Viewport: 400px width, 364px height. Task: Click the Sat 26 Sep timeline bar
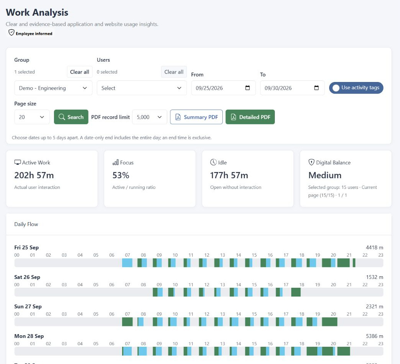coord(199,292)
